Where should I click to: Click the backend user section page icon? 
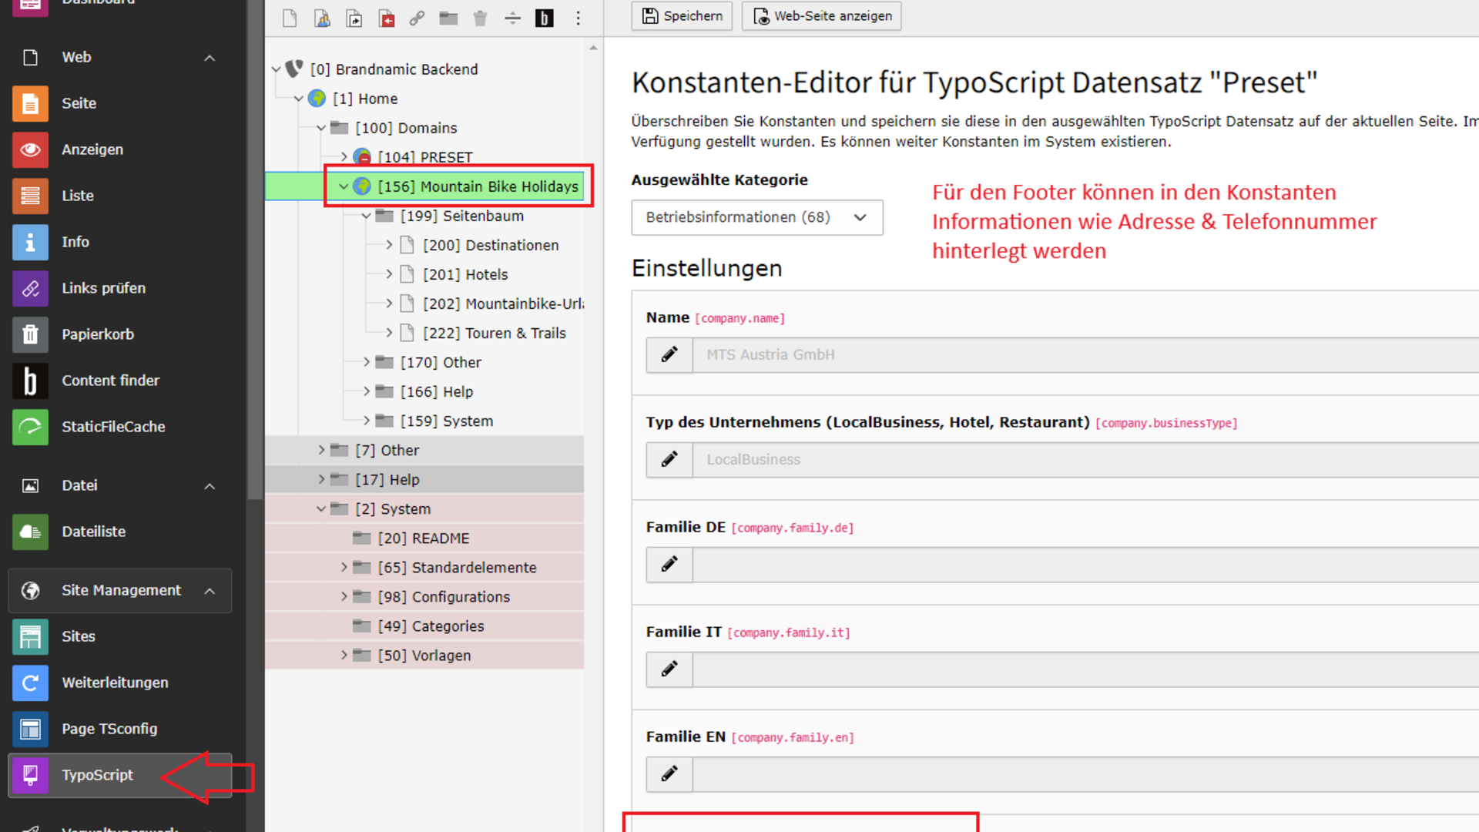[322, 18]
